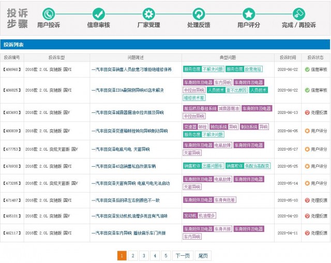Click date 2020-06-13 for complaint 483693
The height and width of the screenshot is (263, 331).
[288, 112]
